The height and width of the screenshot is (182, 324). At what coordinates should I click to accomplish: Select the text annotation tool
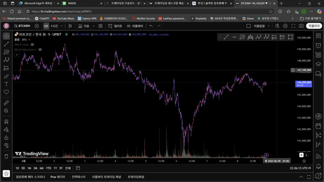(x=6, y=84)
